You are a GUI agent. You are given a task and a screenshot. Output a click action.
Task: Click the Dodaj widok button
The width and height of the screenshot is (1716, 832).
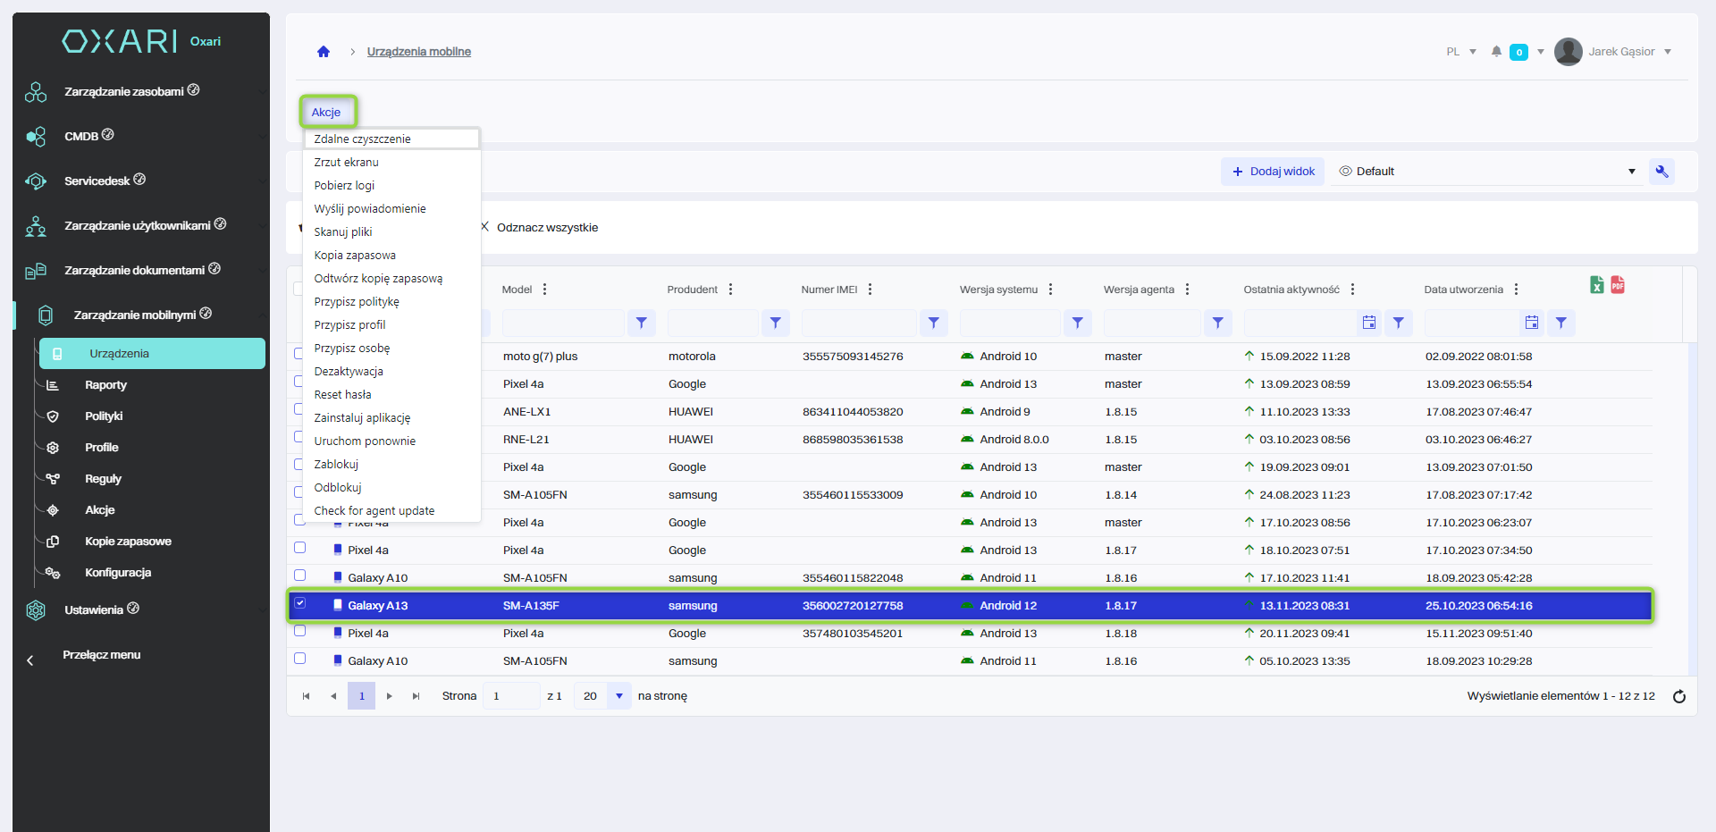pyautogui.click(x=1274, y=172)
